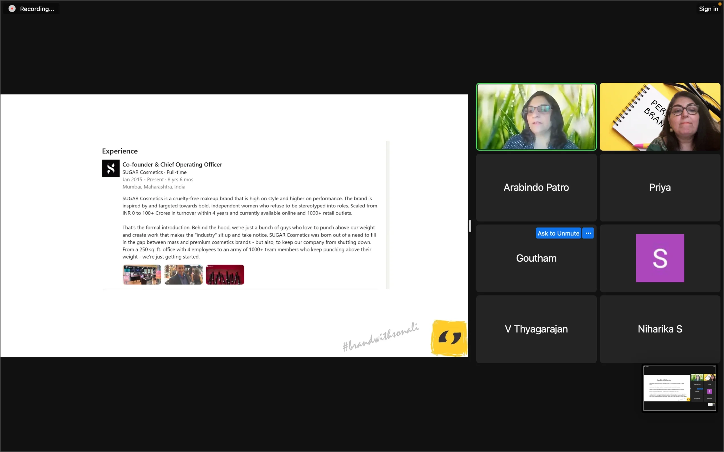Click the purple S avatar tile
The image size is (724, 452).
(x=660, y=258)
